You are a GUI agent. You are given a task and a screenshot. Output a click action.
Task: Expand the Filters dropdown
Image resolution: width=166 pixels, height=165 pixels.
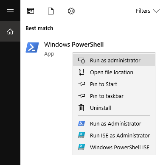(x=148, y=11)
